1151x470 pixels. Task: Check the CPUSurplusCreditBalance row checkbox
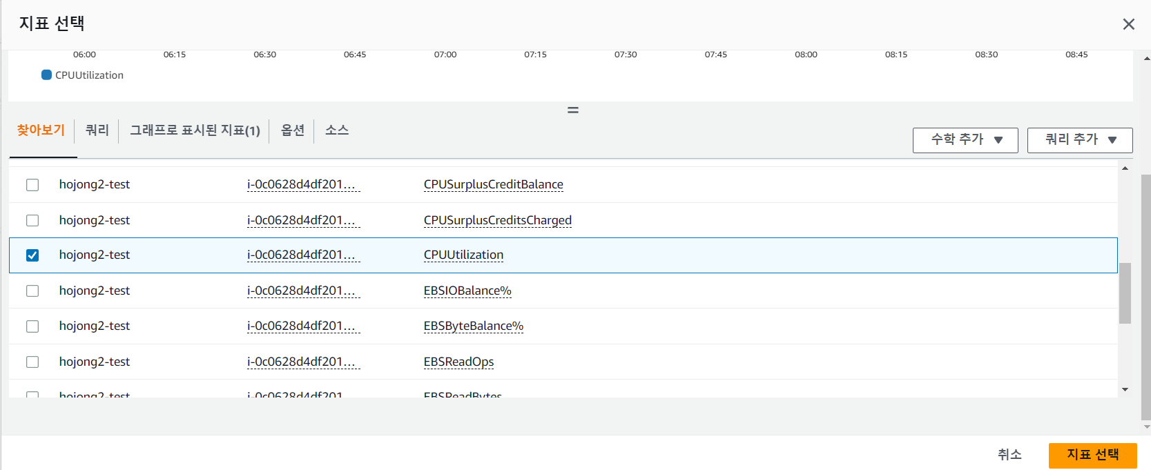(32, 185)
